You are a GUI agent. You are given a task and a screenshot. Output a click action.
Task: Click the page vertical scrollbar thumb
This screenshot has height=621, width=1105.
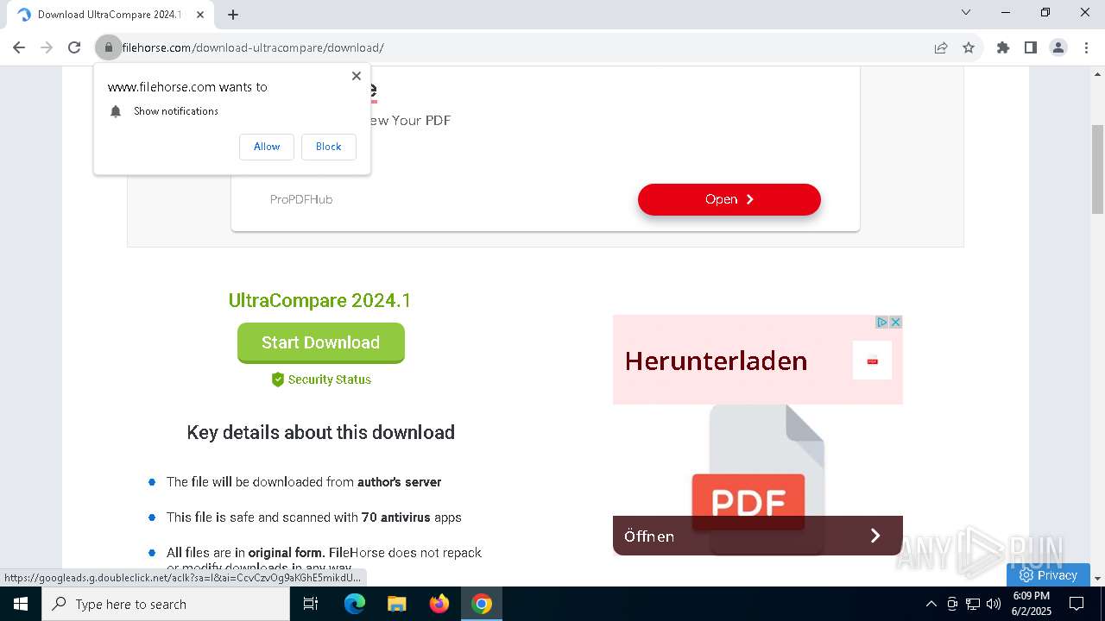(1098, 169)
